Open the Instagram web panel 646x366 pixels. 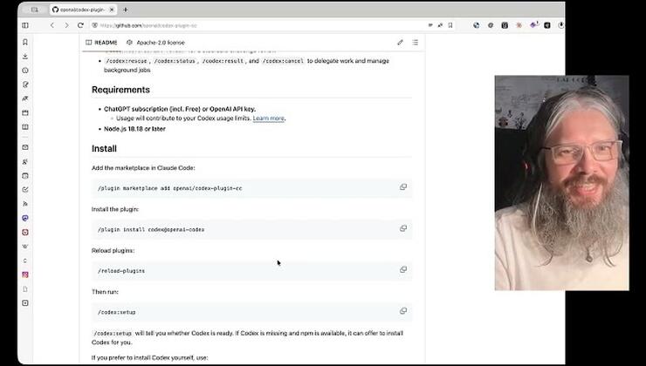[x=25, y=274]
